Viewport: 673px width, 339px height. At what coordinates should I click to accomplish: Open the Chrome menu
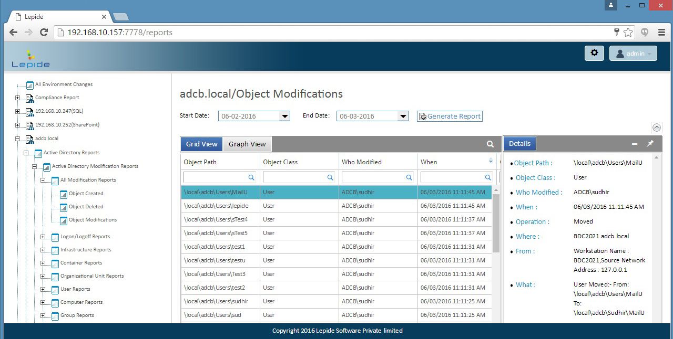pos(662,33)
